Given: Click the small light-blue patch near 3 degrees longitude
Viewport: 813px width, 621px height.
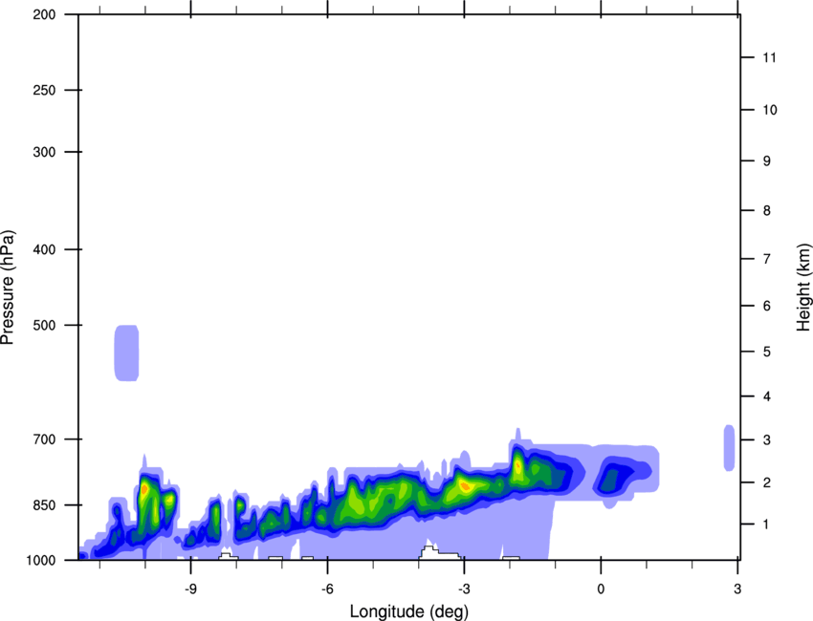Looking at the screenshot, I should [x=729, y=448].
